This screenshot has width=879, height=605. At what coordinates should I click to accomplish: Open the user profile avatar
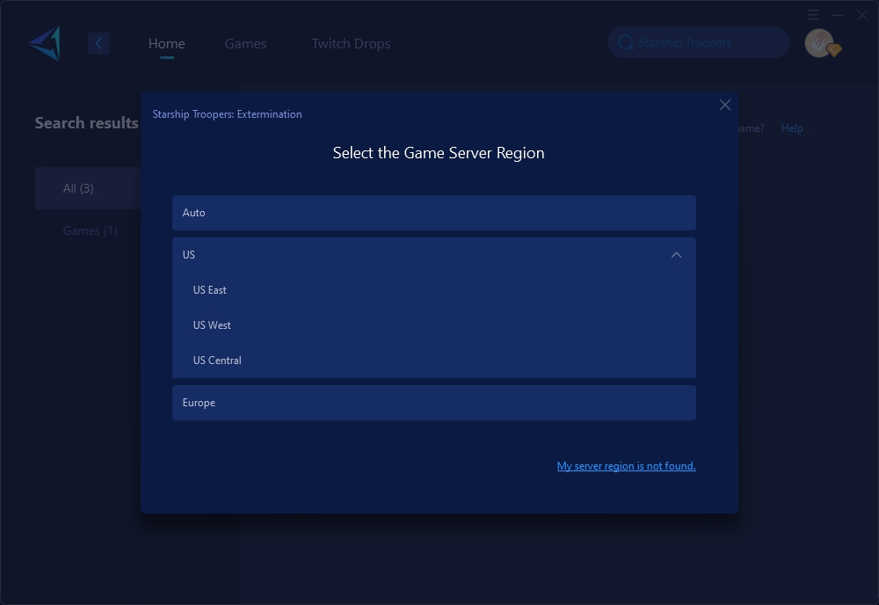(x=819, y=43)
